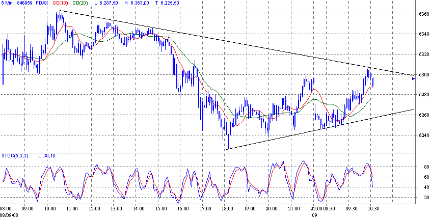Click the blue current price arrow marker
This screenshot has width=431, height=219.
coord(413,79)
